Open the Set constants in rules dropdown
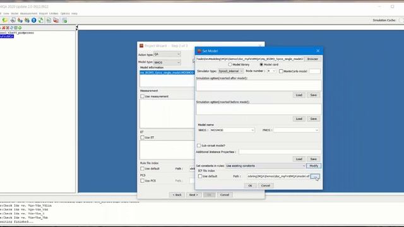404x227 pixels. click(x=266, y=166)
